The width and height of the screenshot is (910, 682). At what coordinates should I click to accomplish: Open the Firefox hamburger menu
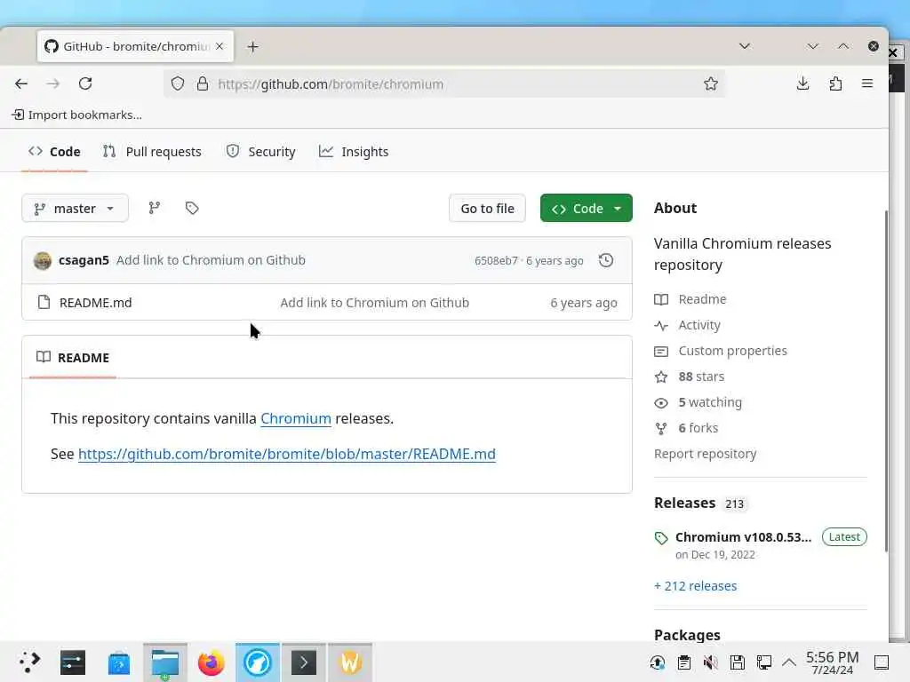867,83
